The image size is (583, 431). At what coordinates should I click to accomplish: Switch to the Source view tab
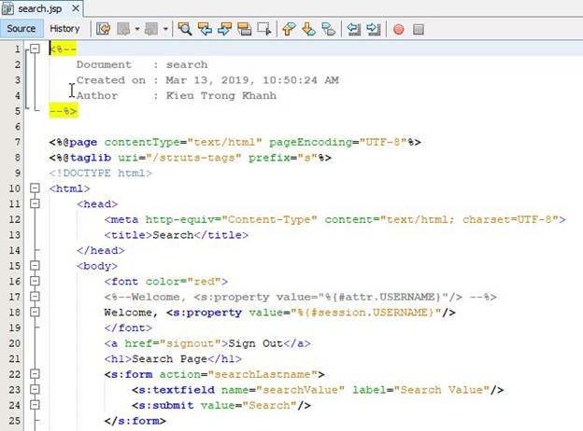(21, 29)
